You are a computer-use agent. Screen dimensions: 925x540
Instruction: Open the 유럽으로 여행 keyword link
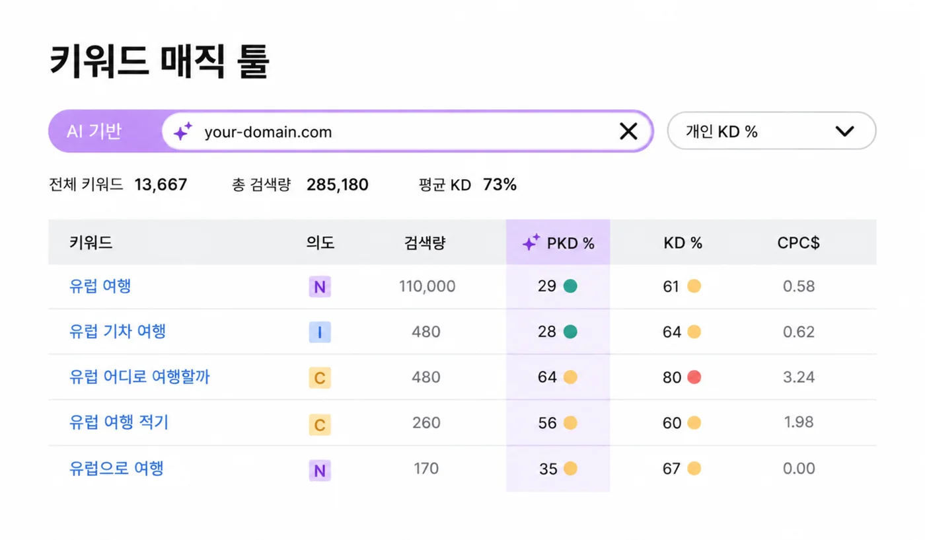(116, 469)
